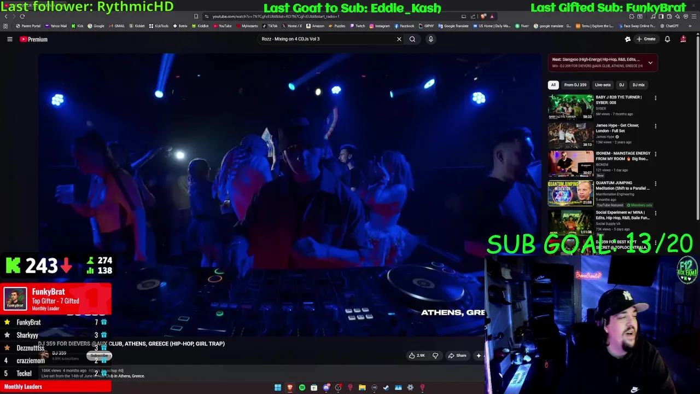Open Discord from the taskbar
The image size is (700, 394).
(x=326, y=387)
